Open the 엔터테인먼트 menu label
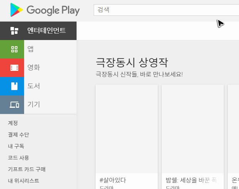Screen dimensions: 239x189 pyautogui.click(x=47, y=30)
